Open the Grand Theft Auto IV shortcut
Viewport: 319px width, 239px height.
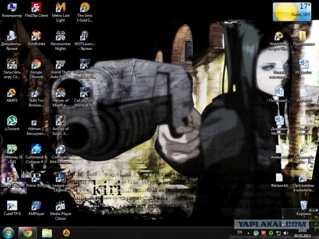point(60,65)
